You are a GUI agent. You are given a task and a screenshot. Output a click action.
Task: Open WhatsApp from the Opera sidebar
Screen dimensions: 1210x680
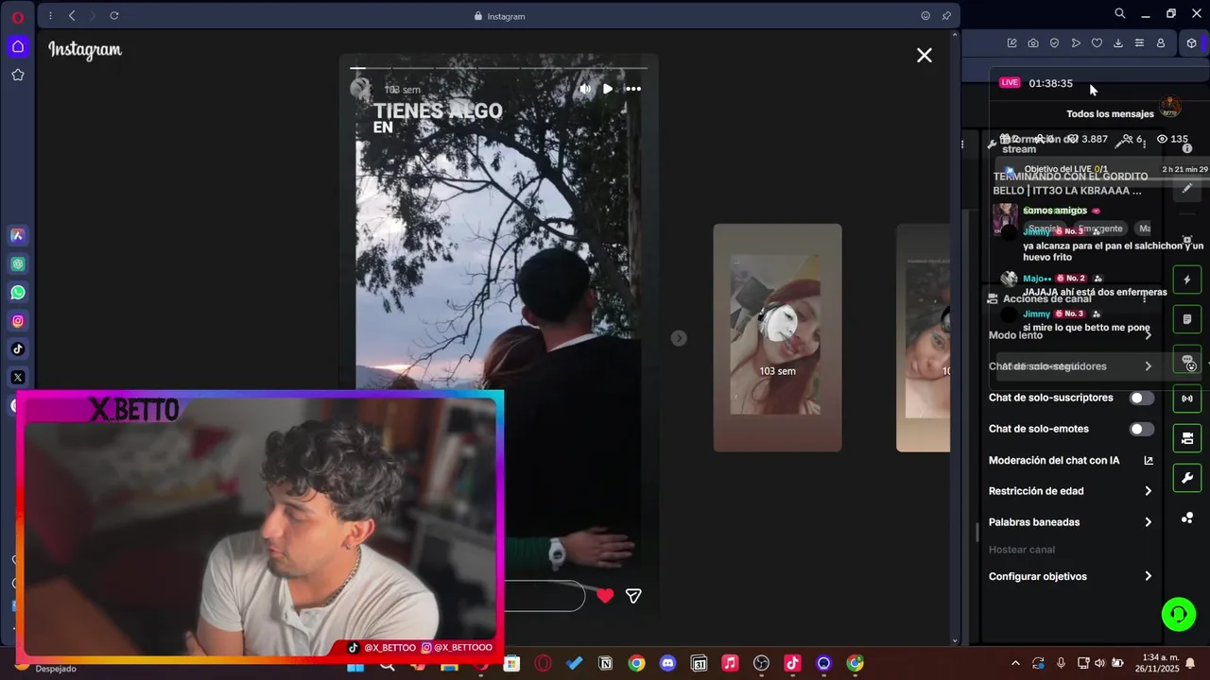click(x=18, y=293)
